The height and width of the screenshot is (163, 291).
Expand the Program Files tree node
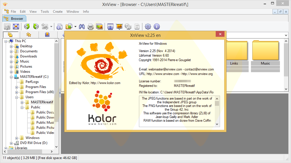16,87
